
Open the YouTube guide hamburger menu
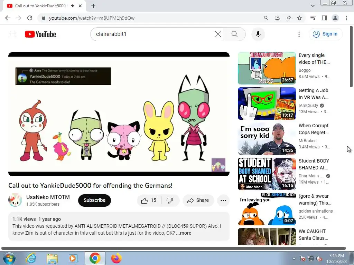coord(12,34)
